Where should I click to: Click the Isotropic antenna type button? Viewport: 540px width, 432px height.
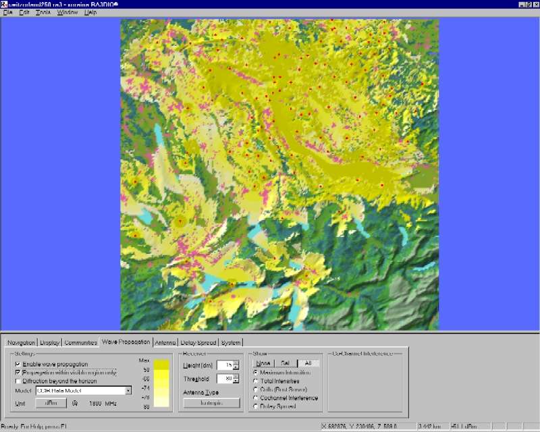tap(211, 403)
